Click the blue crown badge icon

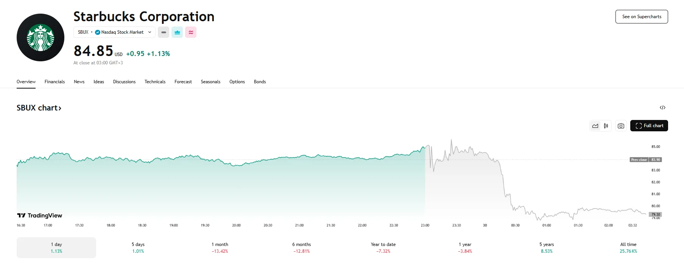177,32
